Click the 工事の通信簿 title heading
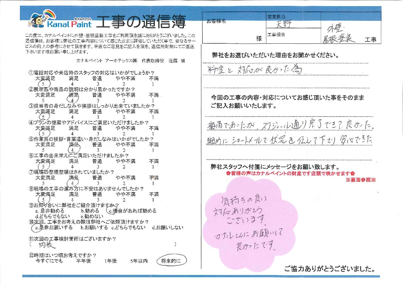Viewport: 403px width, 285px height. click(141, 22)
